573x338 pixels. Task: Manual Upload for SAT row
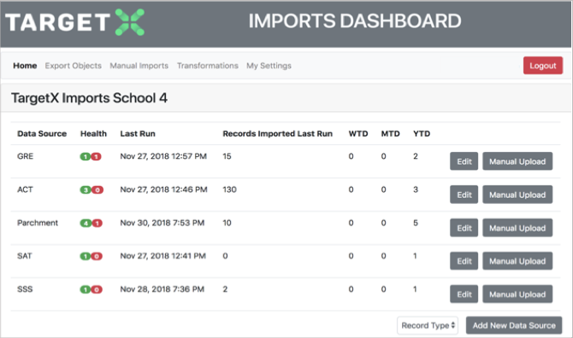tap(517, 261)
